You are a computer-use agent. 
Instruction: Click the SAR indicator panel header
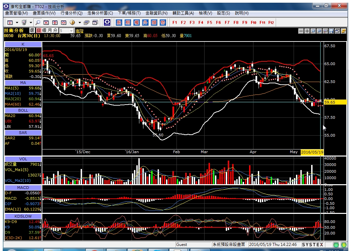pos(23,133)
